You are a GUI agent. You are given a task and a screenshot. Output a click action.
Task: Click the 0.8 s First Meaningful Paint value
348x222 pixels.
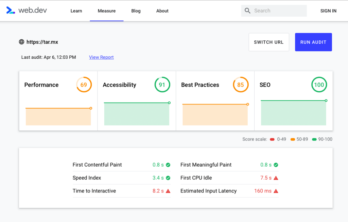[266, 165]
